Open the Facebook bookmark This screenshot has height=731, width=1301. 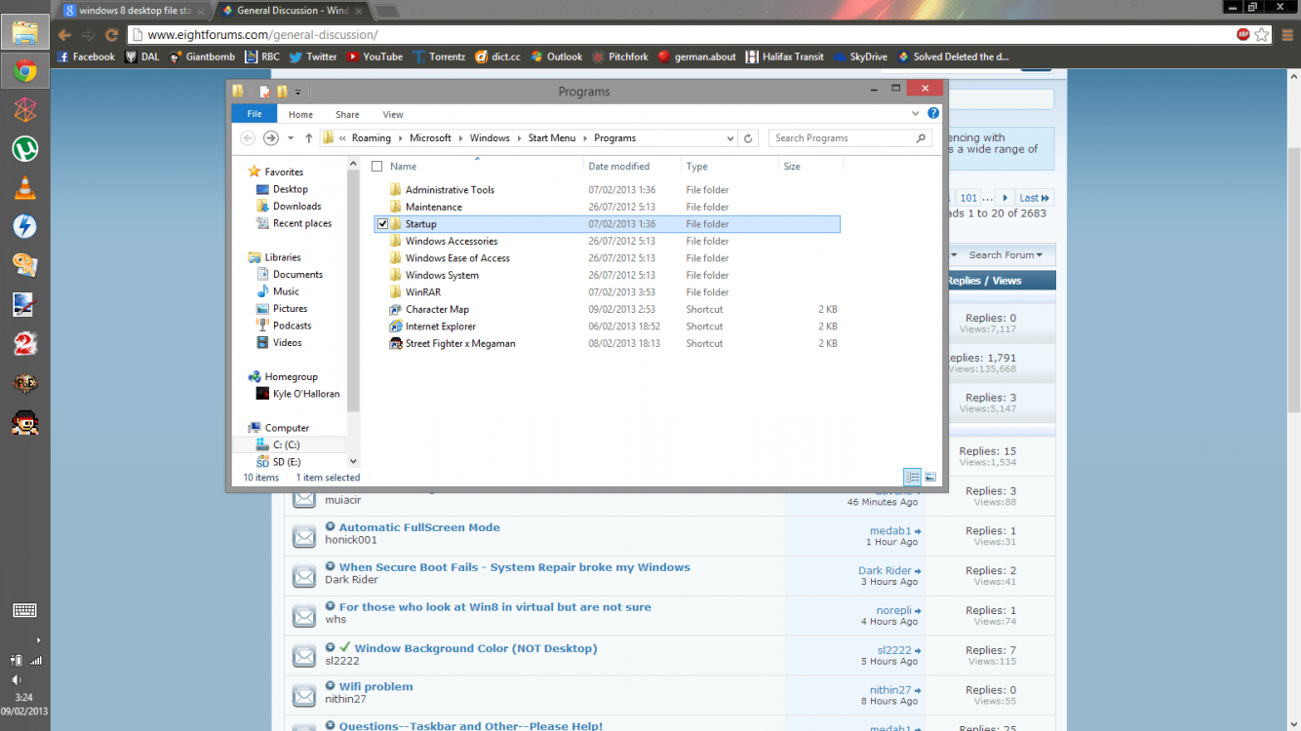[86, 57]
